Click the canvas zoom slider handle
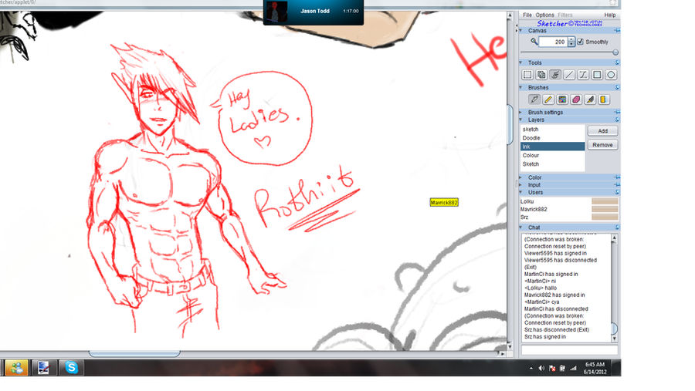Screen dimensions: 695x391 [x=615, y=52]
